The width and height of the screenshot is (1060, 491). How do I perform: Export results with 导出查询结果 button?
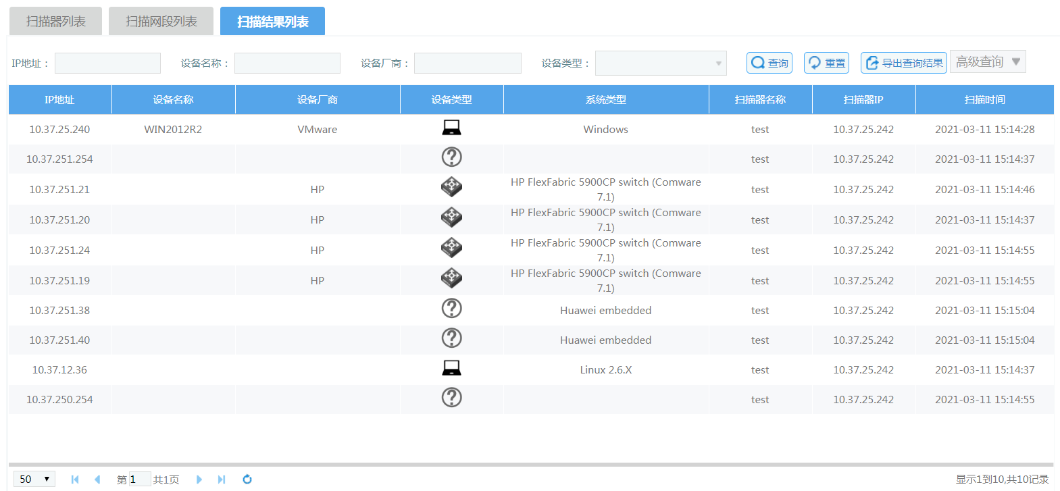[904, 63]
